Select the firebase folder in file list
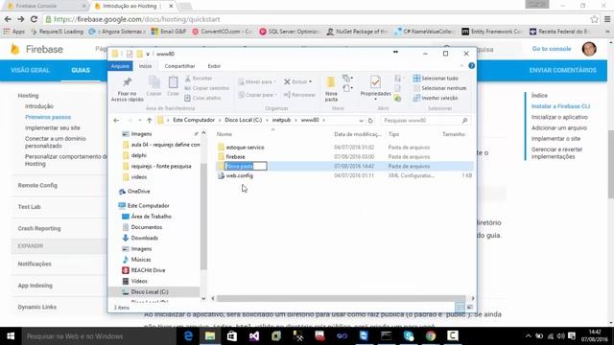The height and width of the screenshot is (345, 614). tap(235, 157)
